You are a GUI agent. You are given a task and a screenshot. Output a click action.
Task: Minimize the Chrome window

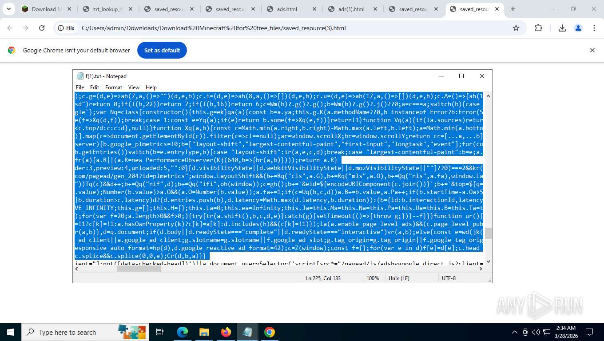point(553,9)
